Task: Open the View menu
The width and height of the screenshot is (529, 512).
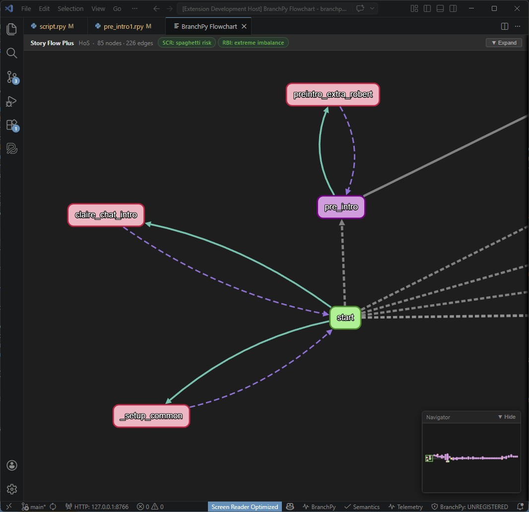Action: [x=98, y=8]
